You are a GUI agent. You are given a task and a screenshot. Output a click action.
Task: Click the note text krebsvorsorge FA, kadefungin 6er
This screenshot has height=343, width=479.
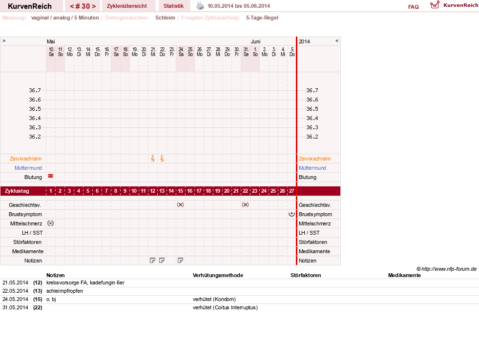[x=85, y=282]
